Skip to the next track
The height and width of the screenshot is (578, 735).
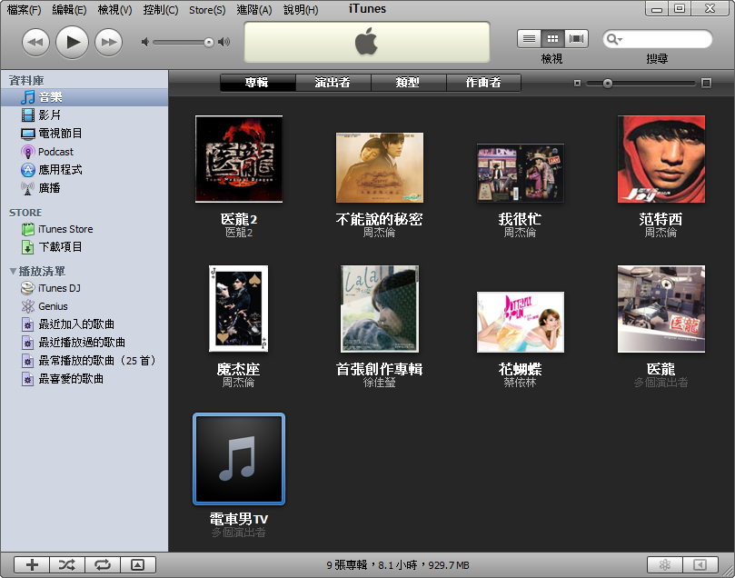coord(109,42)
